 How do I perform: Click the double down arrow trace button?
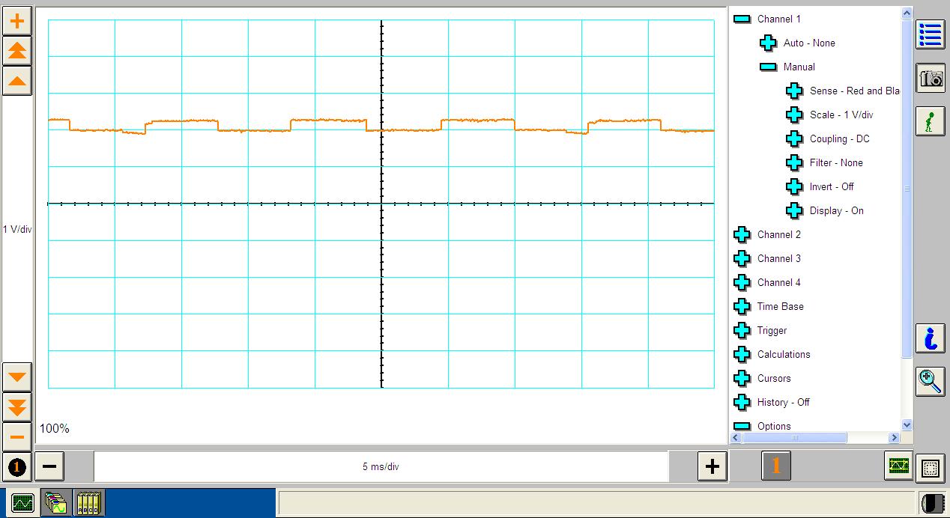click(17, 406)
